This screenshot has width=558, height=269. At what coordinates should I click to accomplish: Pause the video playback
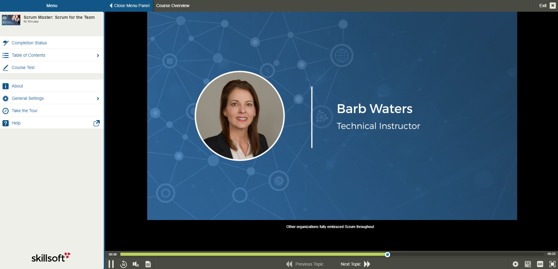tap(111, 264)
